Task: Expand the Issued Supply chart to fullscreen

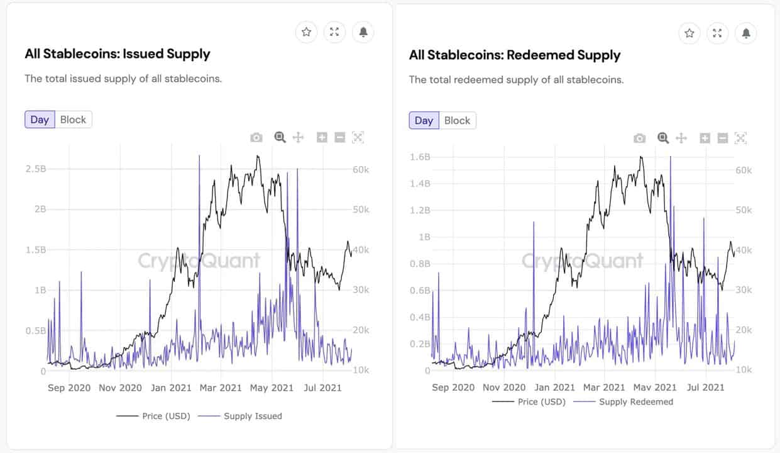Action: tap(334, 32)
